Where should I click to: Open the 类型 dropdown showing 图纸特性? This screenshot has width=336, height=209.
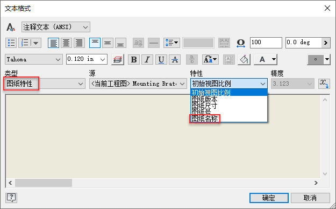click(x=45, y=83)
